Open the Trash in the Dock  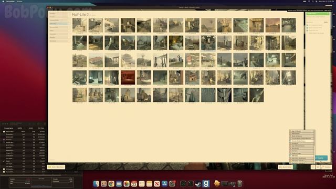(x=240, y=184)
